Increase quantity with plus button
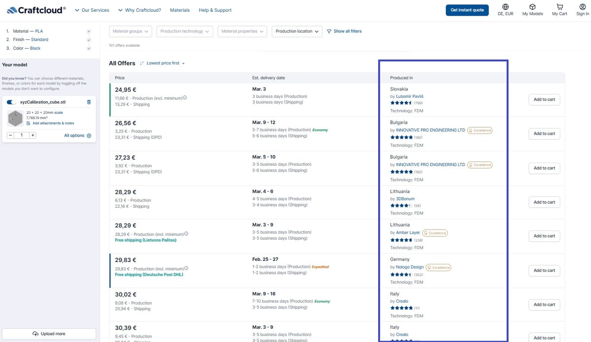The height and width of the screenshot is (342, 591). [33, 135]
